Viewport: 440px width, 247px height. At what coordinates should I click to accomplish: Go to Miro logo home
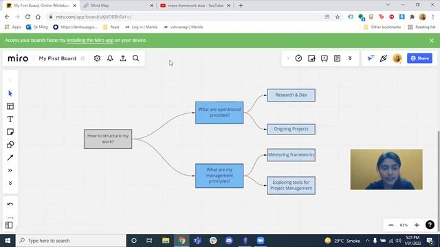click(18, 58)
